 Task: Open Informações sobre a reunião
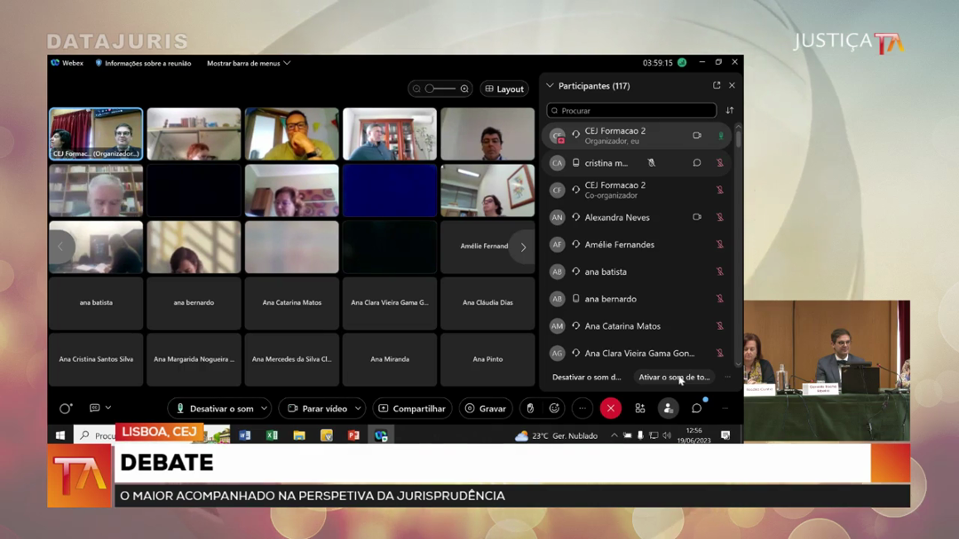click(x=143, y=64)
